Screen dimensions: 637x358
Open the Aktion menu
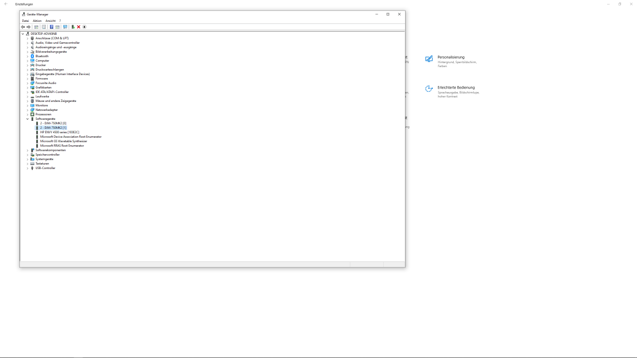[37, 21]
